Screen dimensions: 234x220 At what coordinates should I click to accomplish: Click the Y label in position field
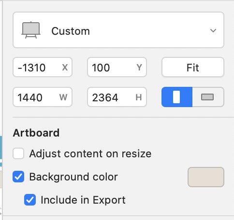coord(139,67)
